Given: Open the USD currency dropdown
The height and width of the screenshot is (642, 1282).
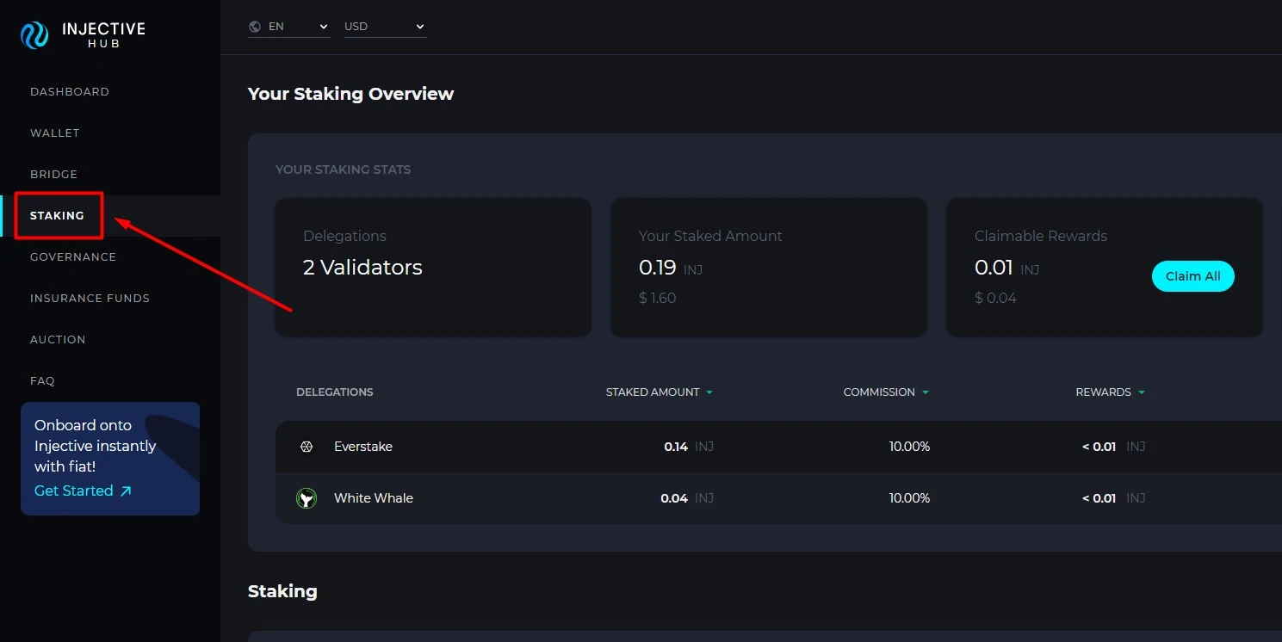Looking at the screenshot, I should click(385, 26).
